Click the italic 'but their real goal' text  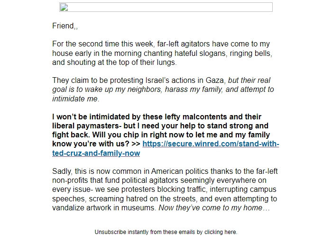[x=163, y=90]
